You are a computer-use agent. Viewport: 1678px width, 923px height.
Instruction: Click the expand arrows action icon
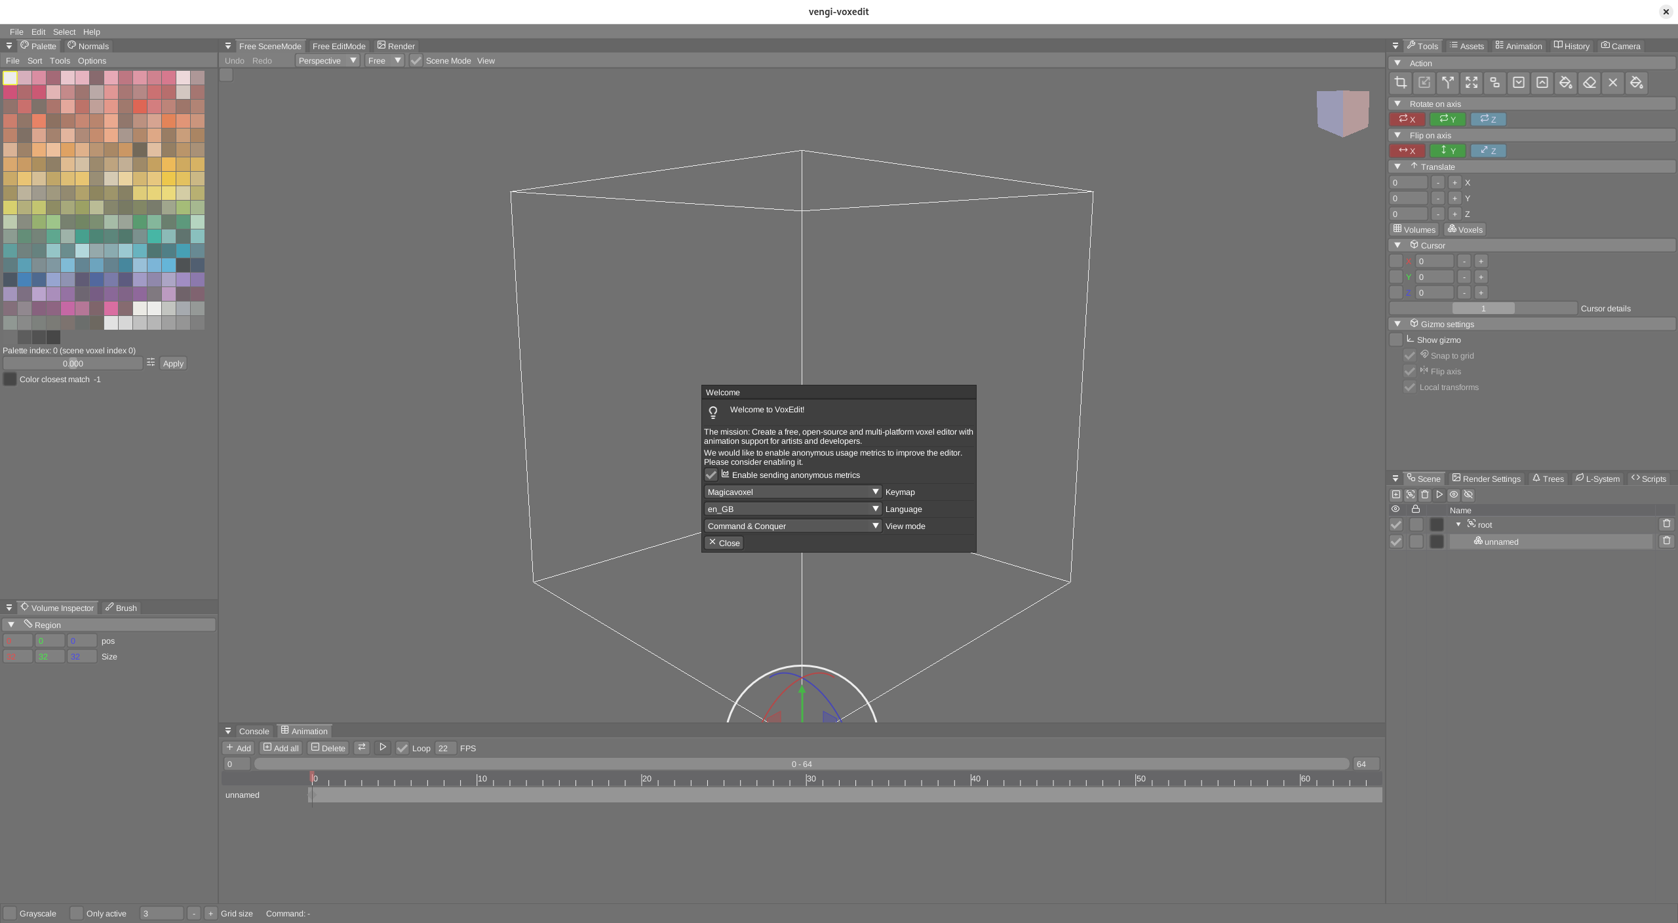pyautogui.click(x=1472, y=83)
